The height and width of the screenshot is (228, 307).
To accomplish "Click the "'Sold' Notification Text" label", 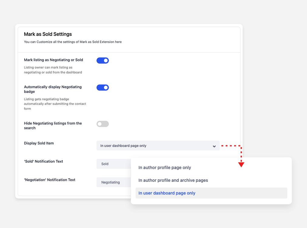I will point(43,161).
